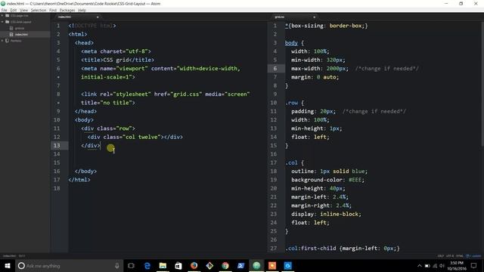The width and height of the screenshot is (484, 272).
Task: Click the background-color: #EEE line
Action: (327, 180)
